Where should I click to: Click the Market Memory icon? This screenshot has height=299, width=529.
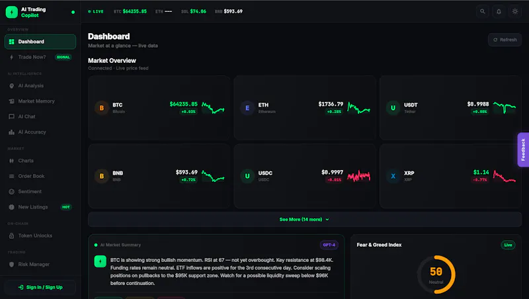(11, 101)
